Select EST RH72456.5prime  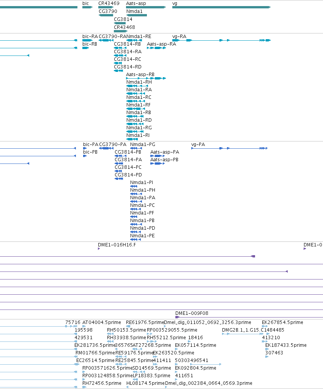tap(84, 387)
